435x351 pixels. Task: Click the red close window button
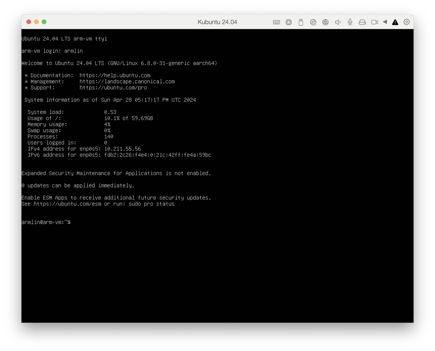tap(29, 22)
